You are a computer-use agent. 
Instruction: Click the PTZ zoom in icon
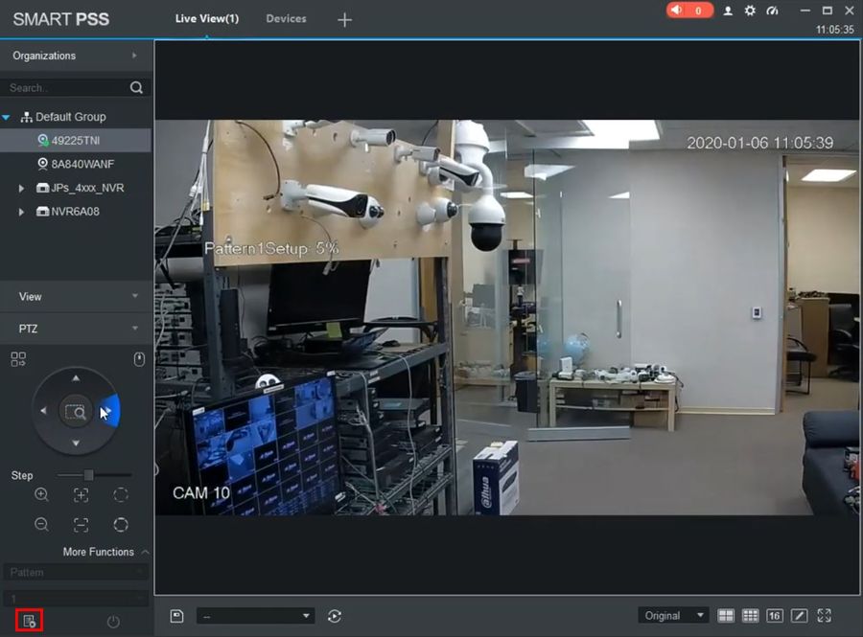41,494
